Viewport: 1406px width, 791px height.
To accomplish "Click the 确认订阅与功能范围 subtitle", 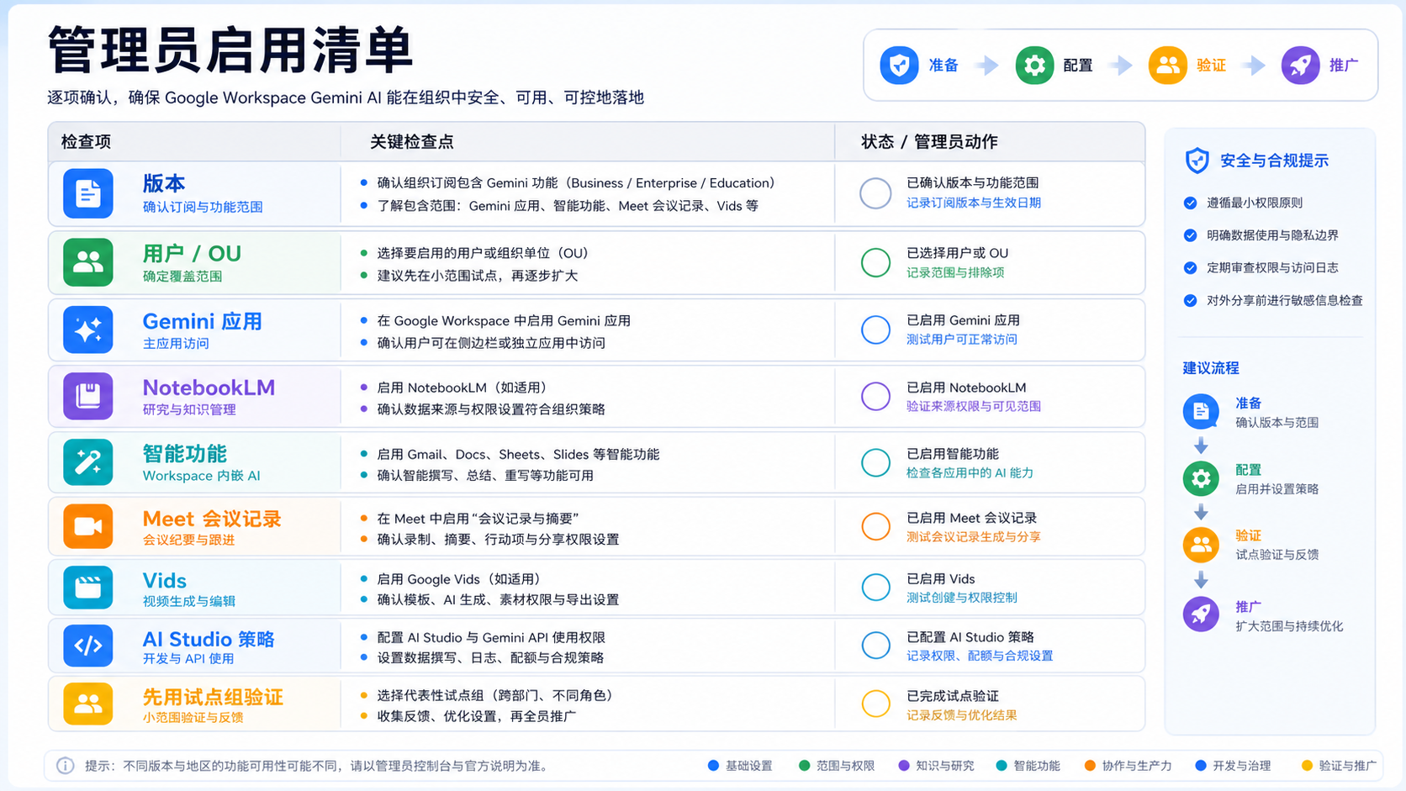I will coord(203,207).
